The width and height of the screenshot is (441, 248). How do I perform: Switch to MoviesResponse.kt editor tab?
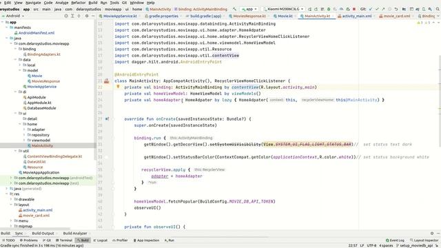[249, 16]
